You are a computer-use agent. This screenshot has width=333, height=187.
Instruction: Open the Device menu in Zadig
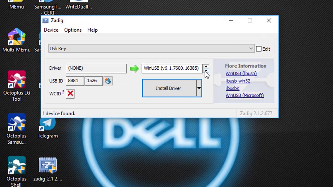coord(51,30)
